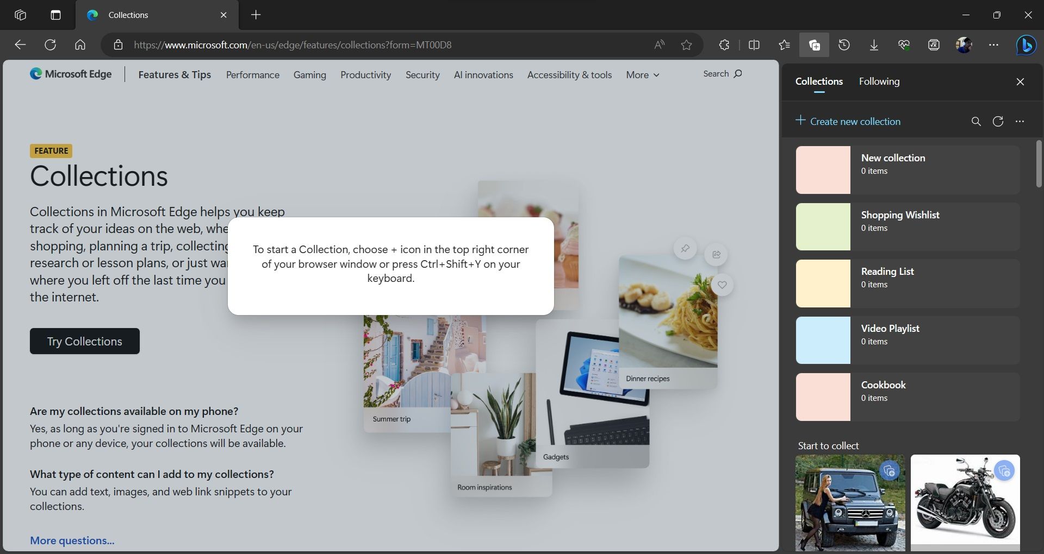Open split screen mode icon
This screenshot has width=1044, height=554.
tap(754, 45)
